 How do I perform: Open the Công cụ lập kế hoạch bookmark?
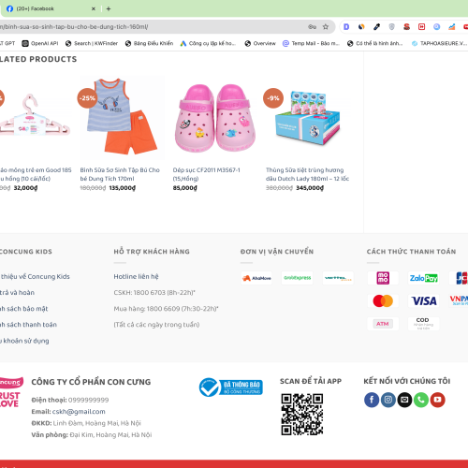tap(208, 43)
